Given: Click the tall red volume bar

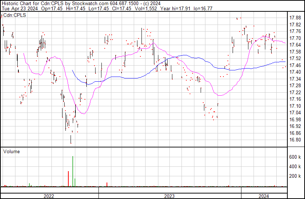Looking at the screenshot, I should tap(68, 179).
